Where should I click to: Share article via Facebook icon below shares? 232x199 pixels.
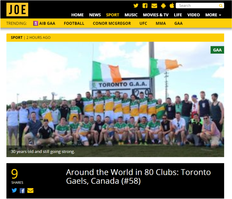click(x=22, y=190)
